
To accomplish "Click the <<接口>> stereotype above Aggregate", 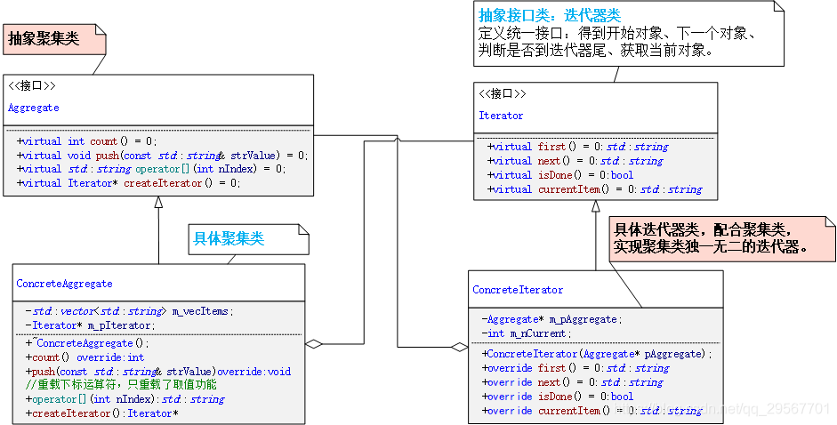I will point(31,85).
